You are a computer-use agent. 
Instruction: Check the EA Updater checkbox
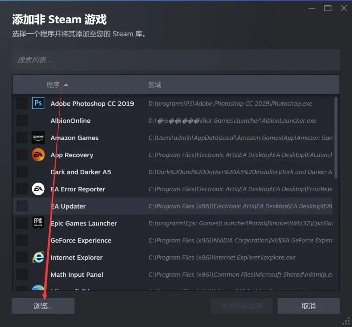pos(22,206)
